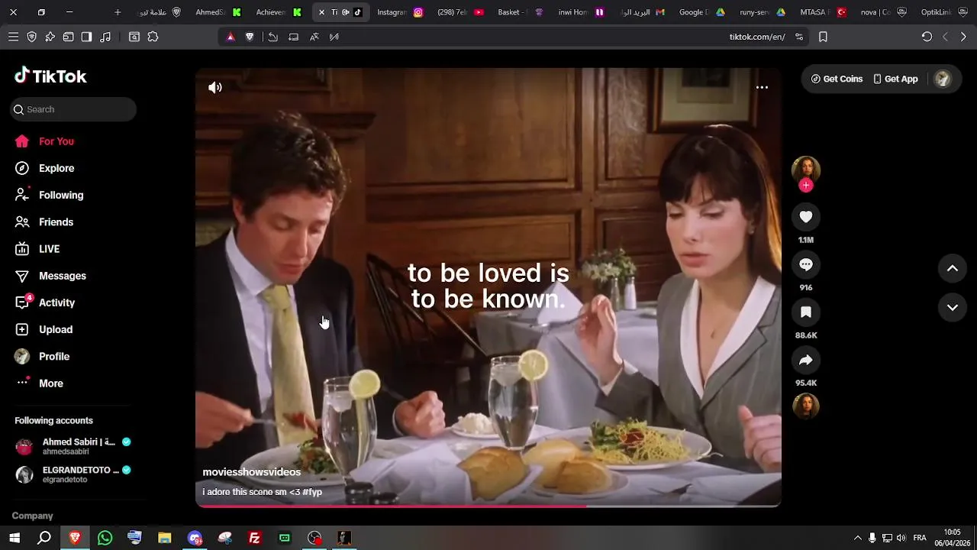
Task: Click the VPN shield icon in toolbar
Action: (x=31, y=37)
